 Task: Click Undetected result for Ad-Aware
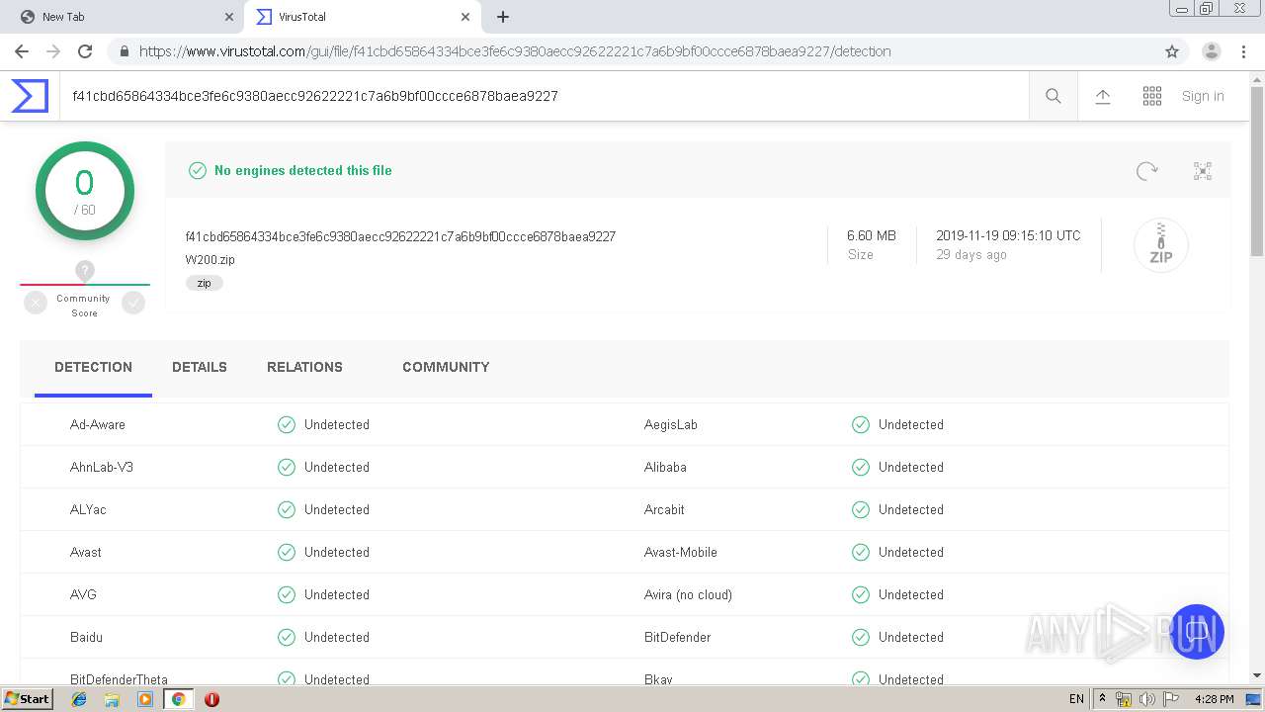tap(337, 424)
